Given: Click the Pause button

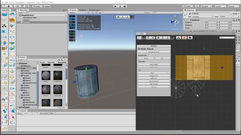Looking at the screenshot, I should (120, 6).
